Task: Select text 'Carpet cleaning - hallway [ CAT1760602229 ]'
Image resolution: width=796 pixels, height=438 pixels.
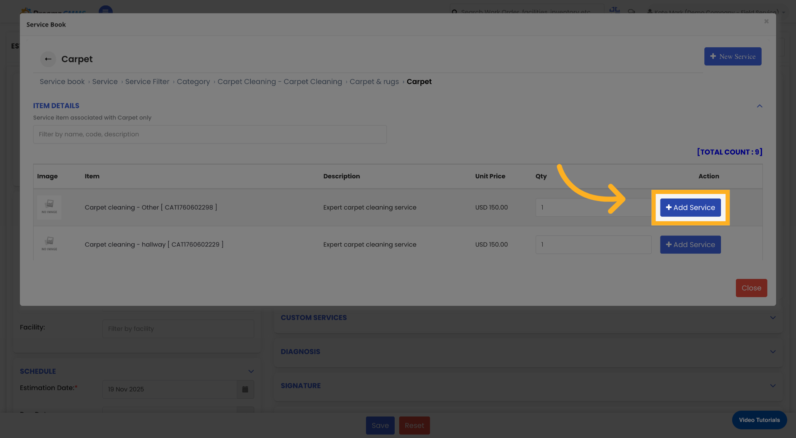Action: tap(154, 244)
